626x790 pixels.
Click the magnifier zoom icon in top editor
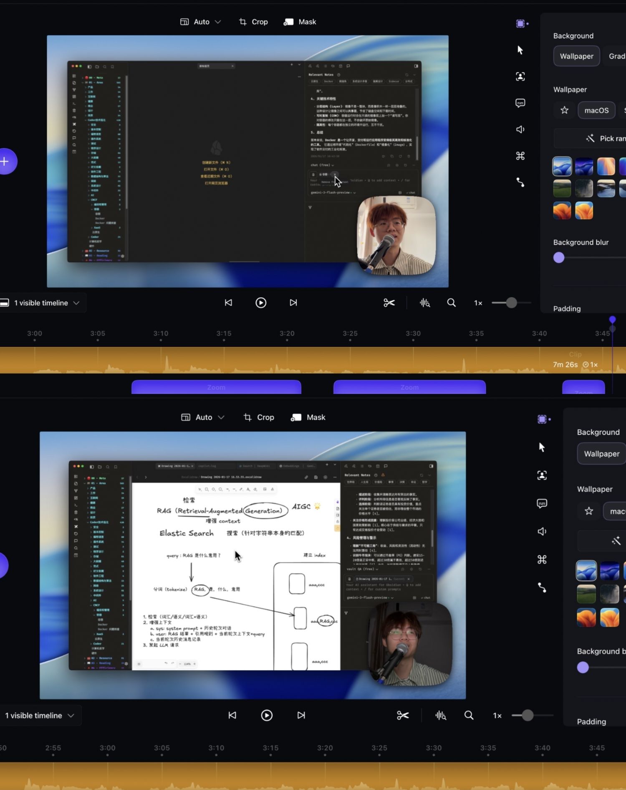(451, 303)
